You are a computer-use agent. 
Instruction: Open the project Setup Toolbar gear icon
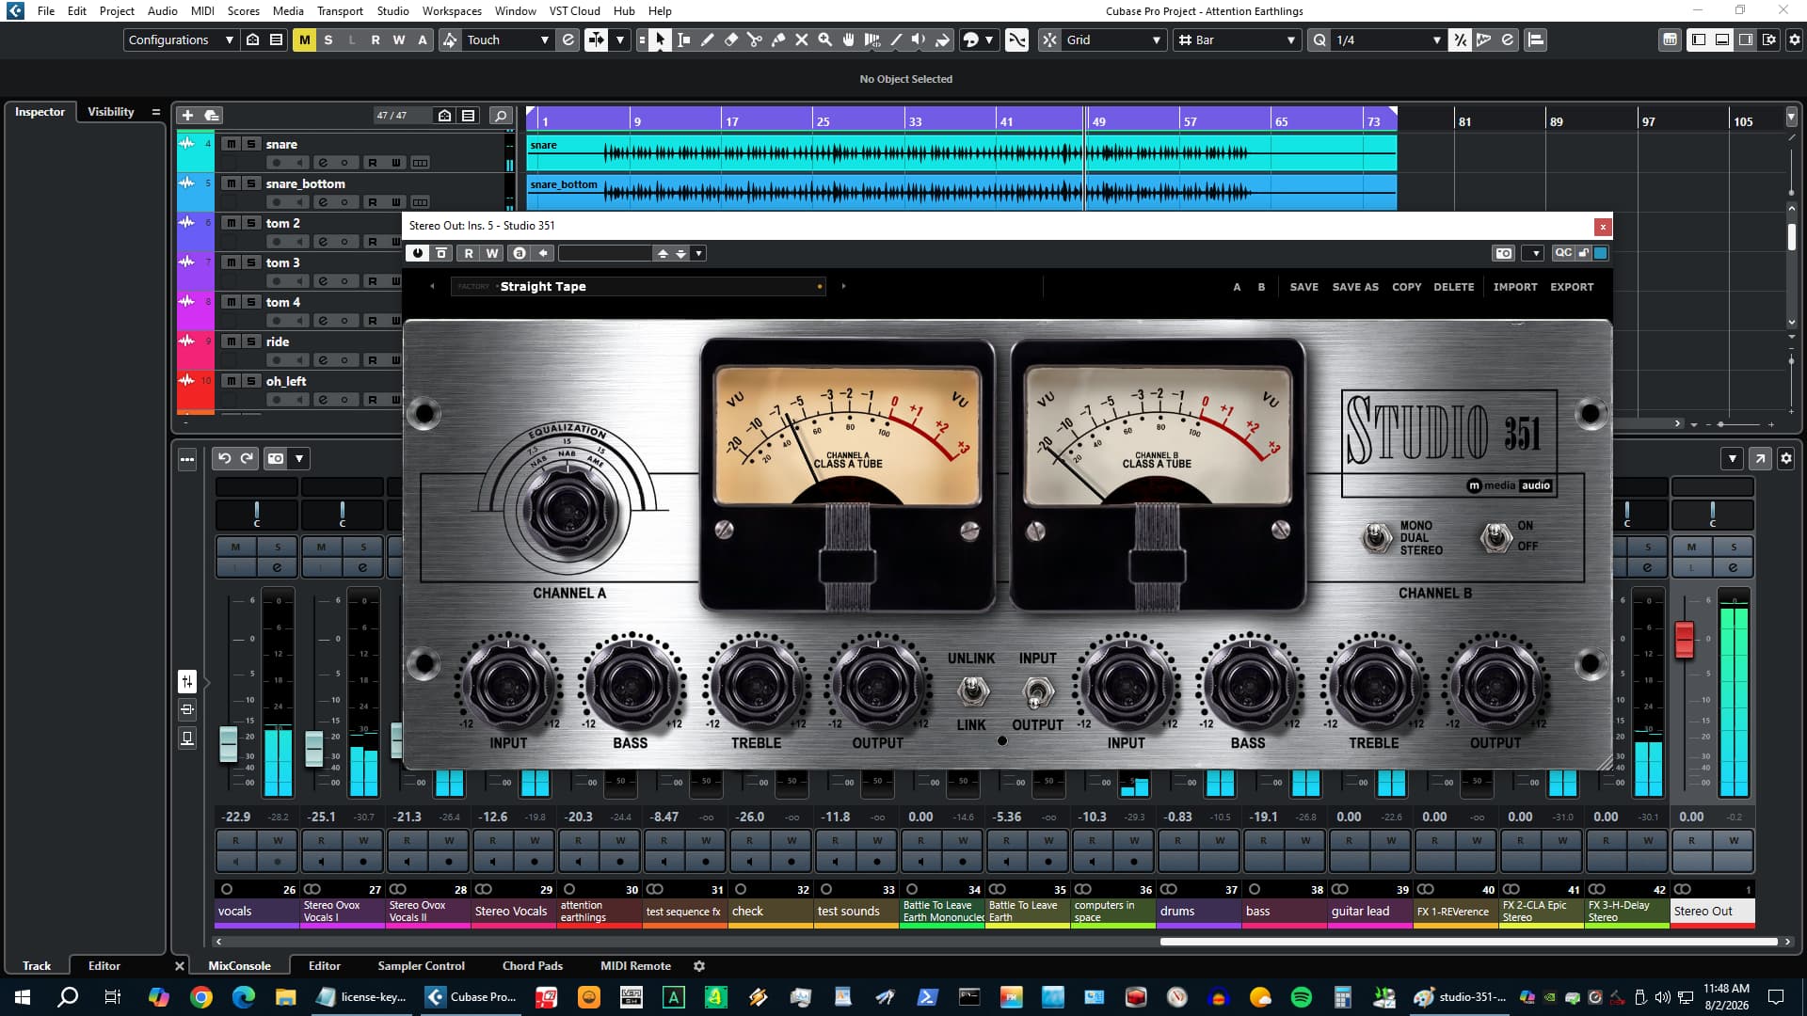pyautogui.click(x=1794, y=40)
